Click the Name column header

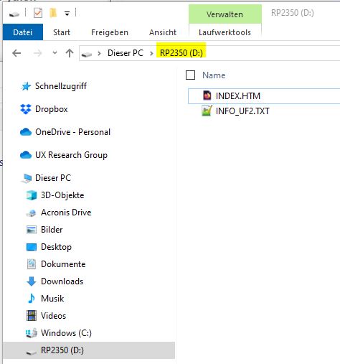(214, 75)
